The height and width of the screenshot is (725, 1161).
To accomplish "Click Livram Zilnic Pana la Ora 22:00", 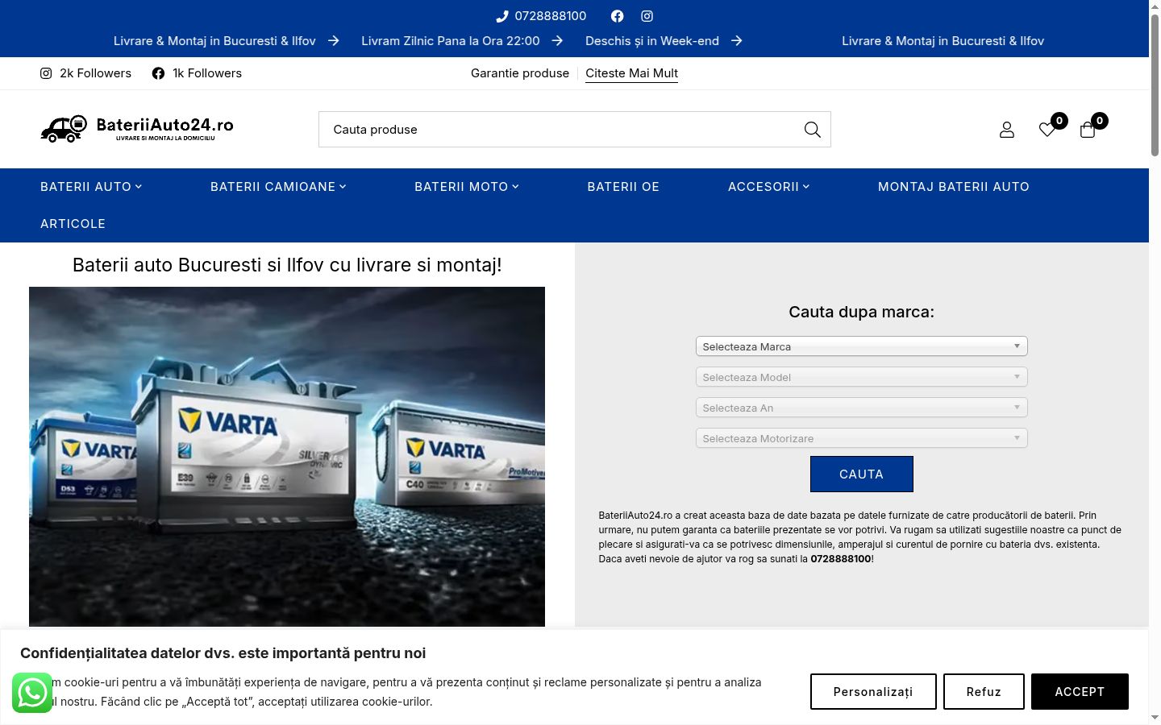I will [451, 41].
